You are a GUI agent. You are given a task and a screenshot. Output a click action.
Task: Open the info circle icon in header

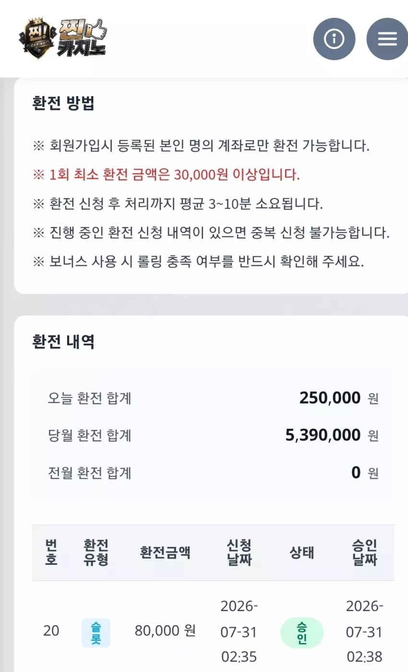point(334,39)
